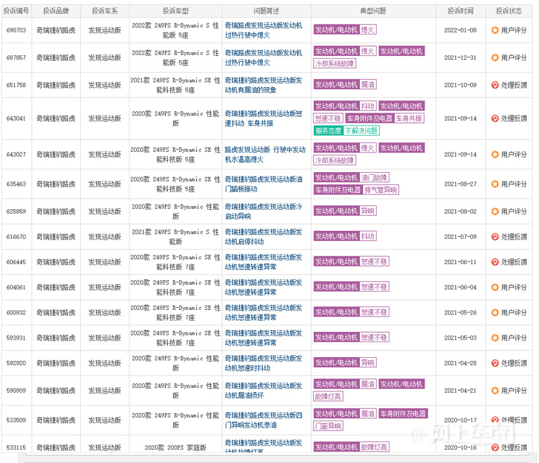Select the 排气管异响 tag

tap(381, 190)
